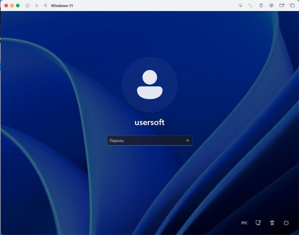Open the accessibility options icon
The width and height of the screenshot is (299, 235).
(272, 223)
